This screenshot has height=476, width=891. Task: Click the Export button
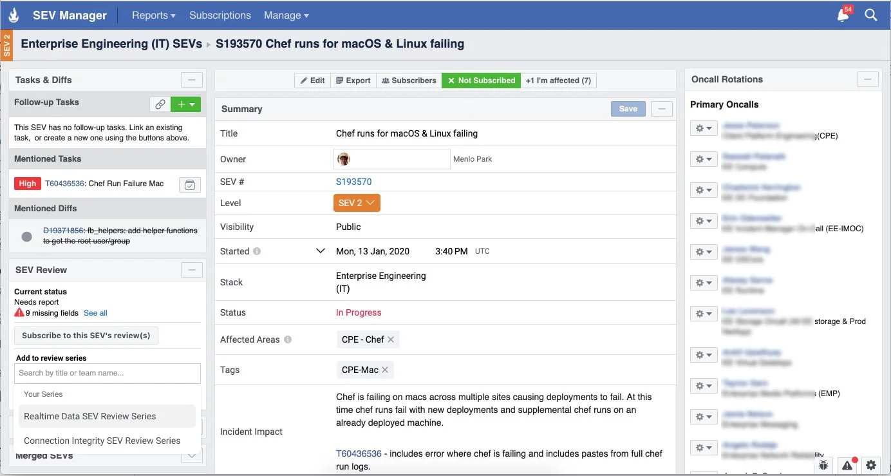(x=353, y=81)
